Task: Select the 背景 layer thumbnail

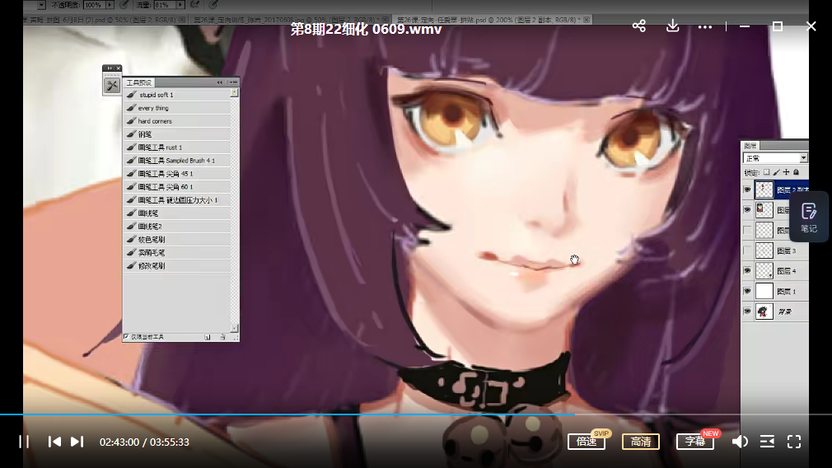Action: pyautogui.click(x=764, y=311)
